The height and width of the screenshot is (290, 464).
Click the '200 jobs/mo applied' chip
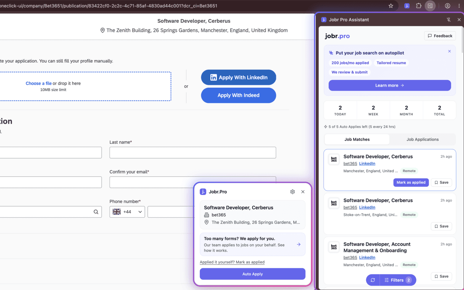[x=350, y=63]
